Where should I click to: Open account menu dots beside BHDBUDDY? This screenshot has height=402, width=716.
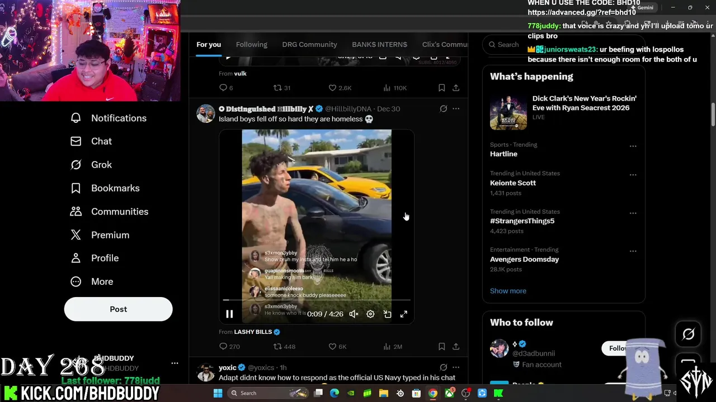point(175,363)
